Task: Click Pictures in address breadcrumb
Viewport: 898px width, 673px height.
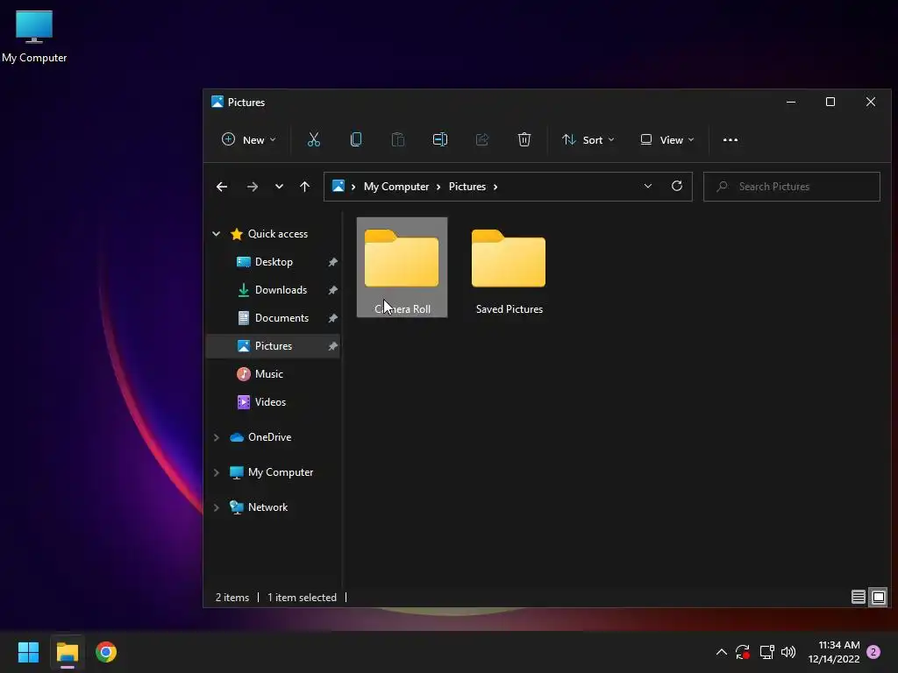Action: tap(467, 187)
